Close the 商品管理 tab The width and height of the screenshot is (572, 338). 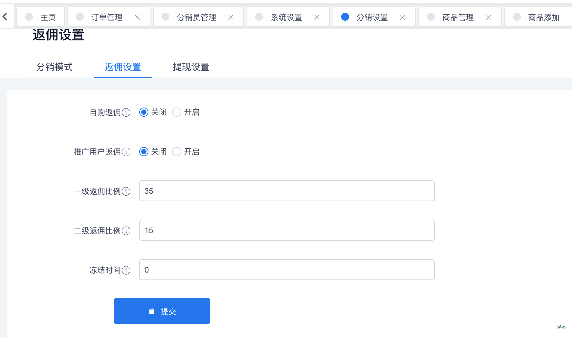click(489, 17)
